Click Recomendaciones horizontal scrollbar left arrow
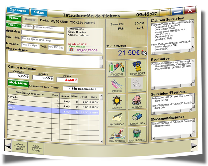 click(x=153, y=138)
